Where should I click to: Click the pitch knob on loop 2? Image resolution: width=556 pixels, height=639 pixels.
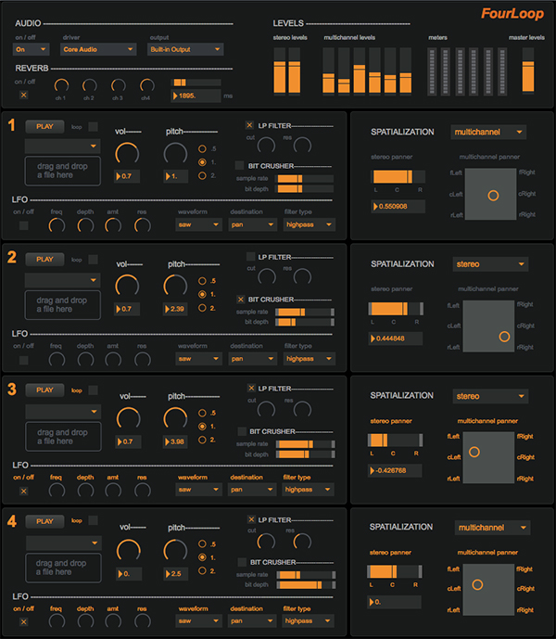coord(175,286)
